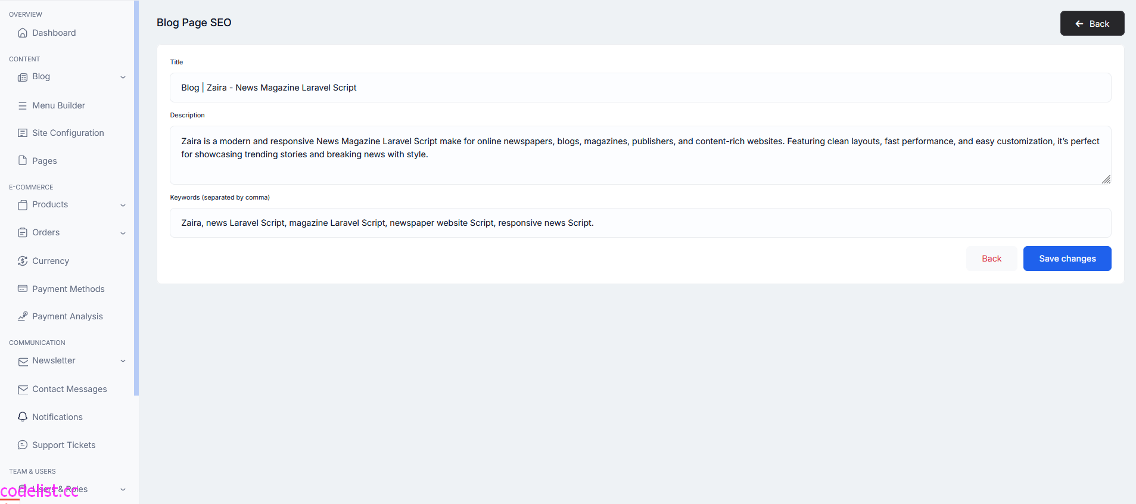Focus the Title input field

pos(640,88)
